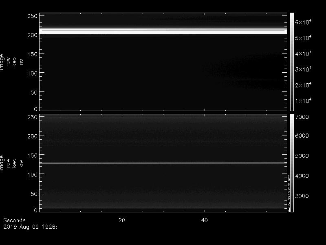Select the 2×10⁴ colorbar label
This screenshot has height=245, width=326.
303,85
